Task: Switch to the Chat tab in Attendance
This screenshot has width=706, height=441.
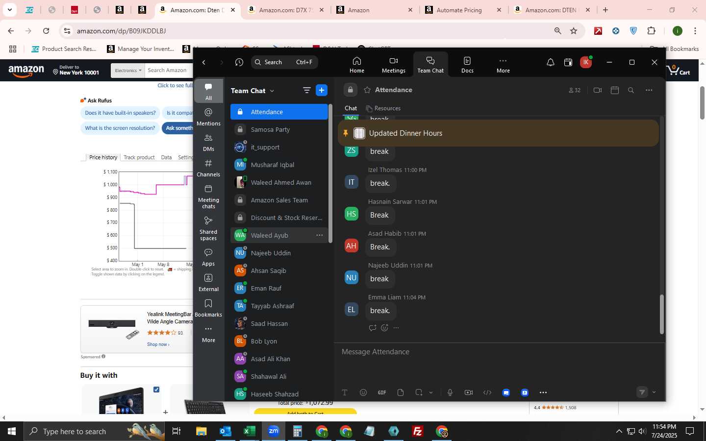Action: point(351,108)
